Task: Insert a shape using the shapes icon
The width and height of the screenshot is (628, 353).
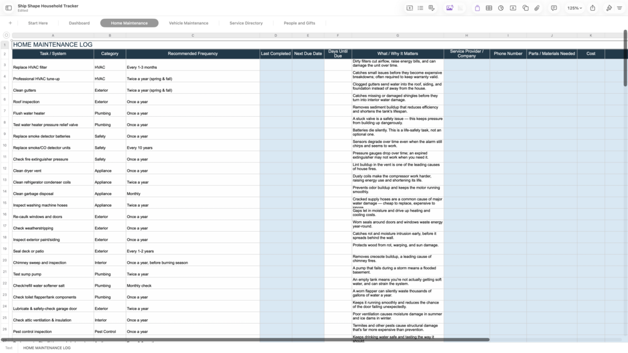Action: click(x=525, y=8)
